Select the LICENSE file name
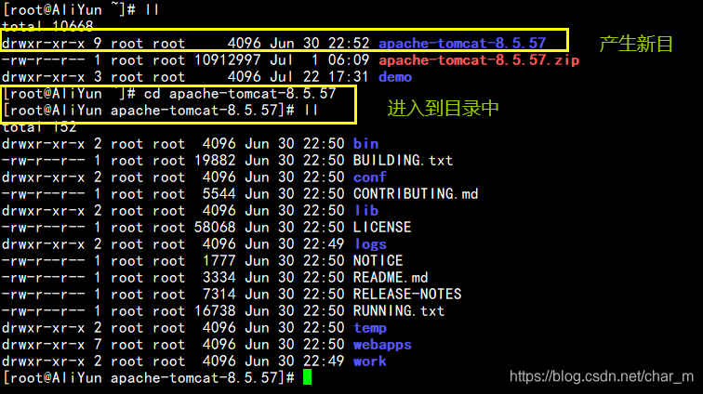The height and width of the screenshot is (394, 703). pyautogui.click(x=382, y=228)
